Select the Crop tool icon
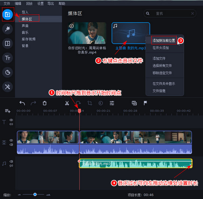This screenshot has width=203, height=199. (90, 103)
